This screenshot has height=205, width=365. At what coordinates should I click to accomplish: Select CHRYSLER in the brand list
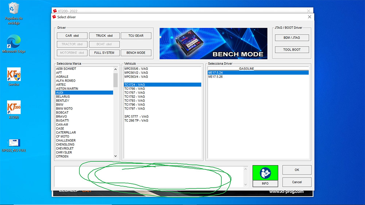(84, 152)
